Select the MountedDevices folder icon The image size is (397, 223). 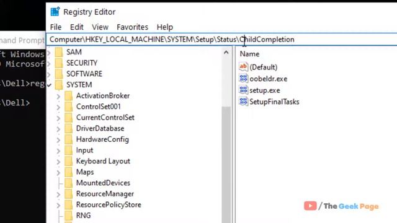coord(69,183)
